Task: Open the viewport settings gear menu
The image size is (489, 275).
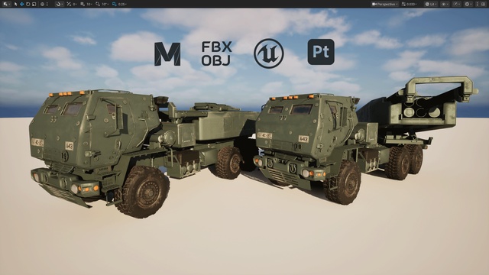Action: tap(468, 4)
